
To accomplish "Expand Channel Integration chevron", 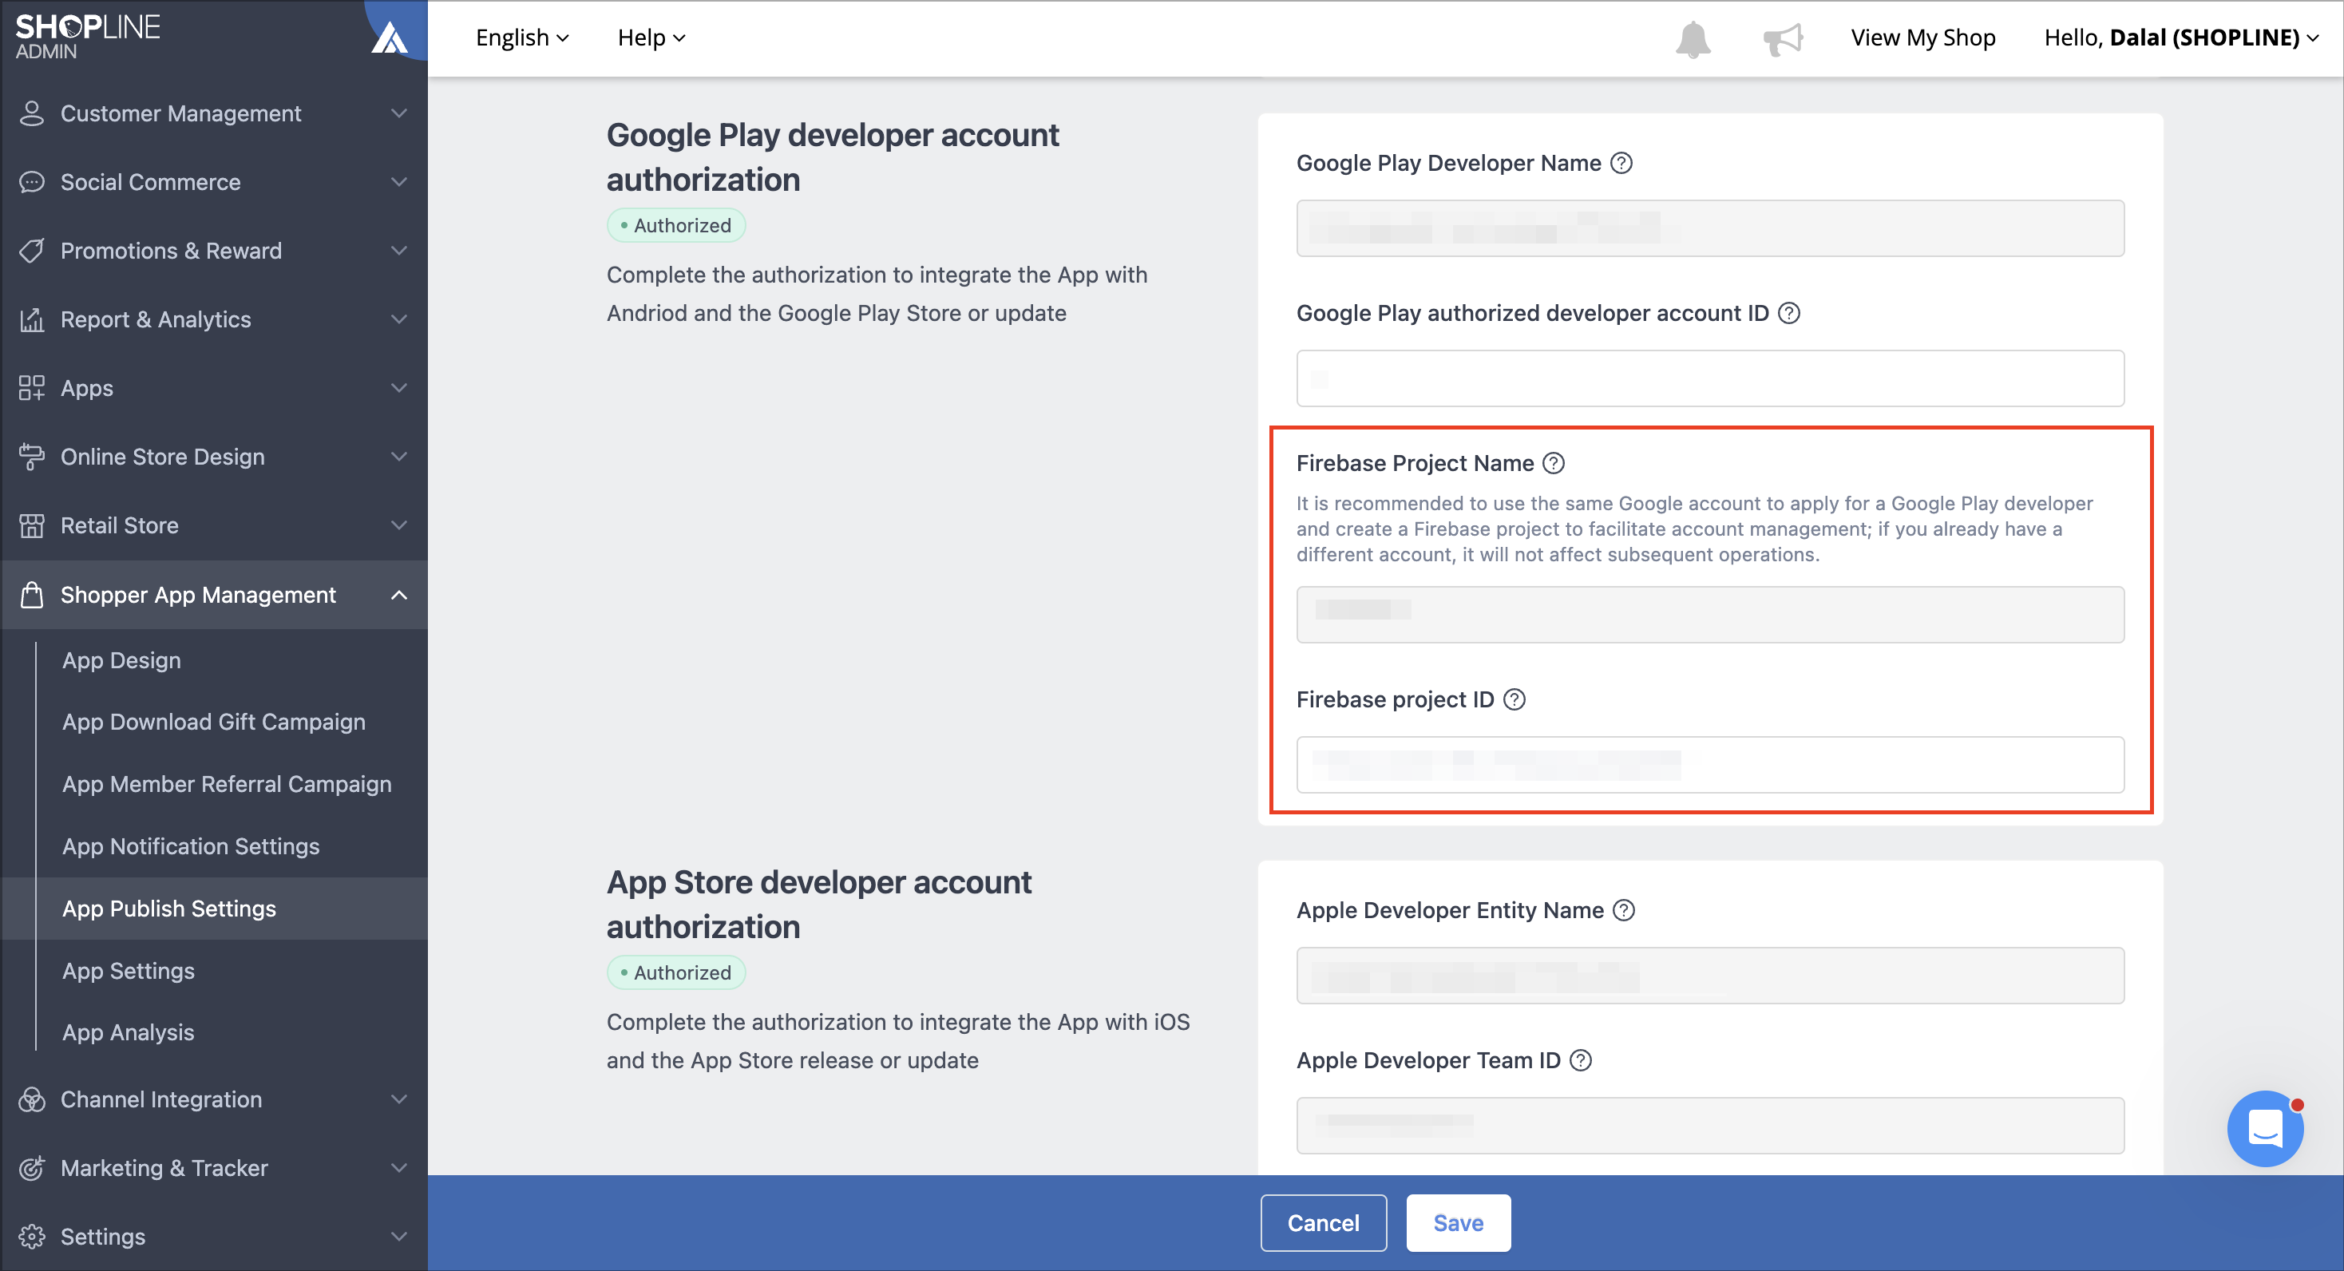I will [x=398, y=1099].
